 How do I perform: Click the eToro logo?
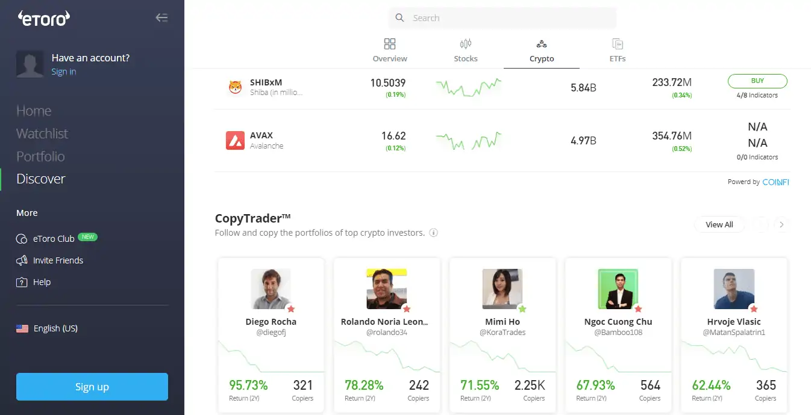click(44, 18)
